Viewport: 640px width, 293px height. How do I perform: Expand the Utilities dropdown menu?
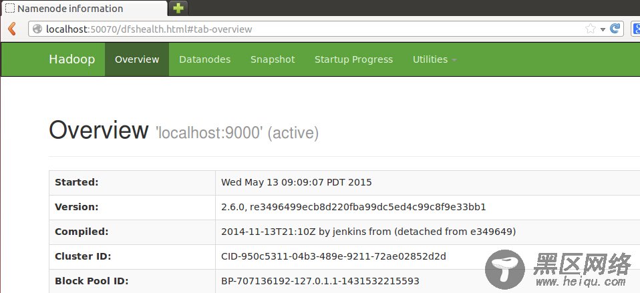434,59
